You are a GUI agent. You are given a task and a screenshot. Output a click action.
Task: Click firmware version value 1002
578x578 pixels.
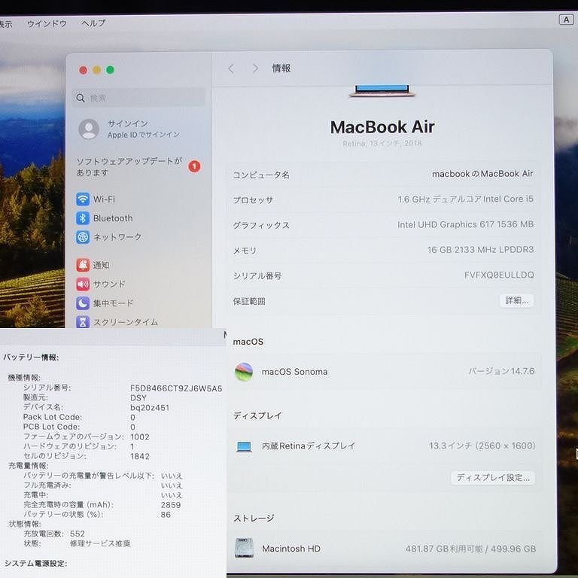click(140, 437)
